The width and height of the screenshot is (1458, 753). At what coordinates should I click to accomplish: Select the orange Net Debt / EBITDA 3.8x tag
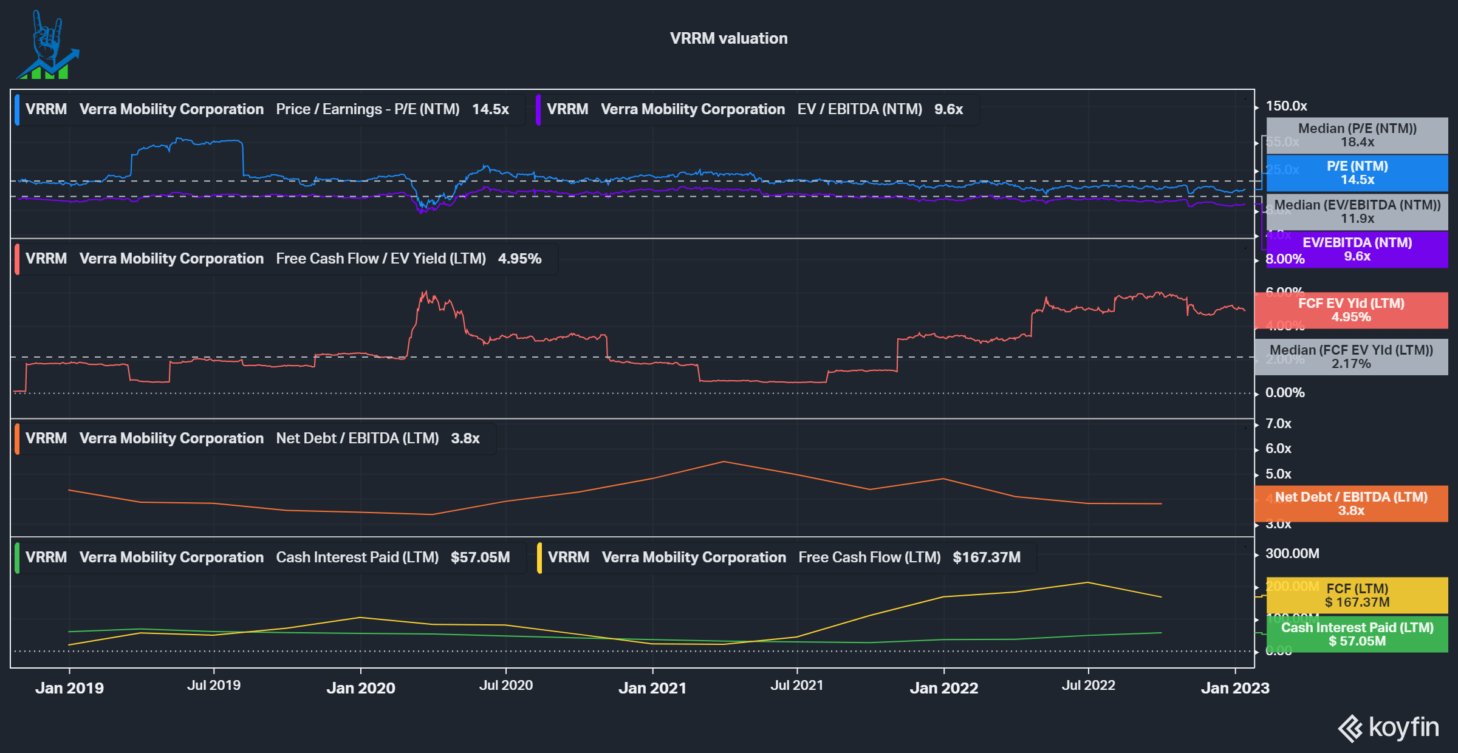point(1350,504)
